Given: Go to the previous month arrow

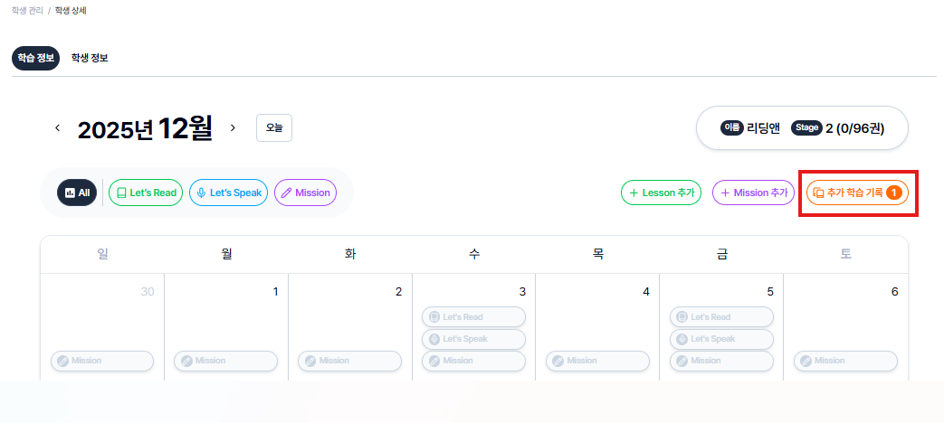Looking at the screenshot, I should point(58,128).
